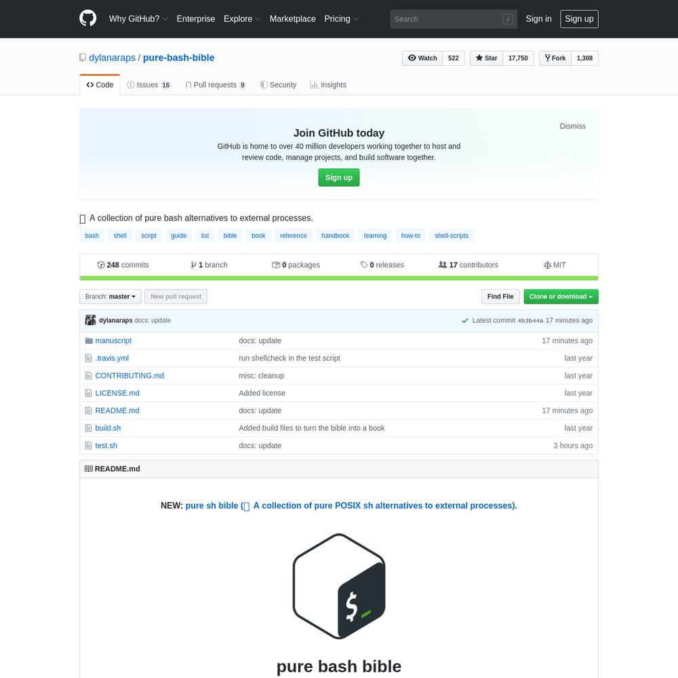This screenshot has width=678, height=678.
Task: Click the LICENSE.md file icon
Action: tap(88, 393)
